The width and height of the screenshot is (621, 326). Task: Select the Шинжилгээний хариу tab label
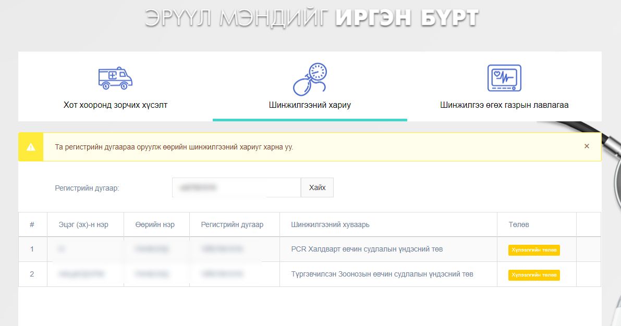(310, 105)
